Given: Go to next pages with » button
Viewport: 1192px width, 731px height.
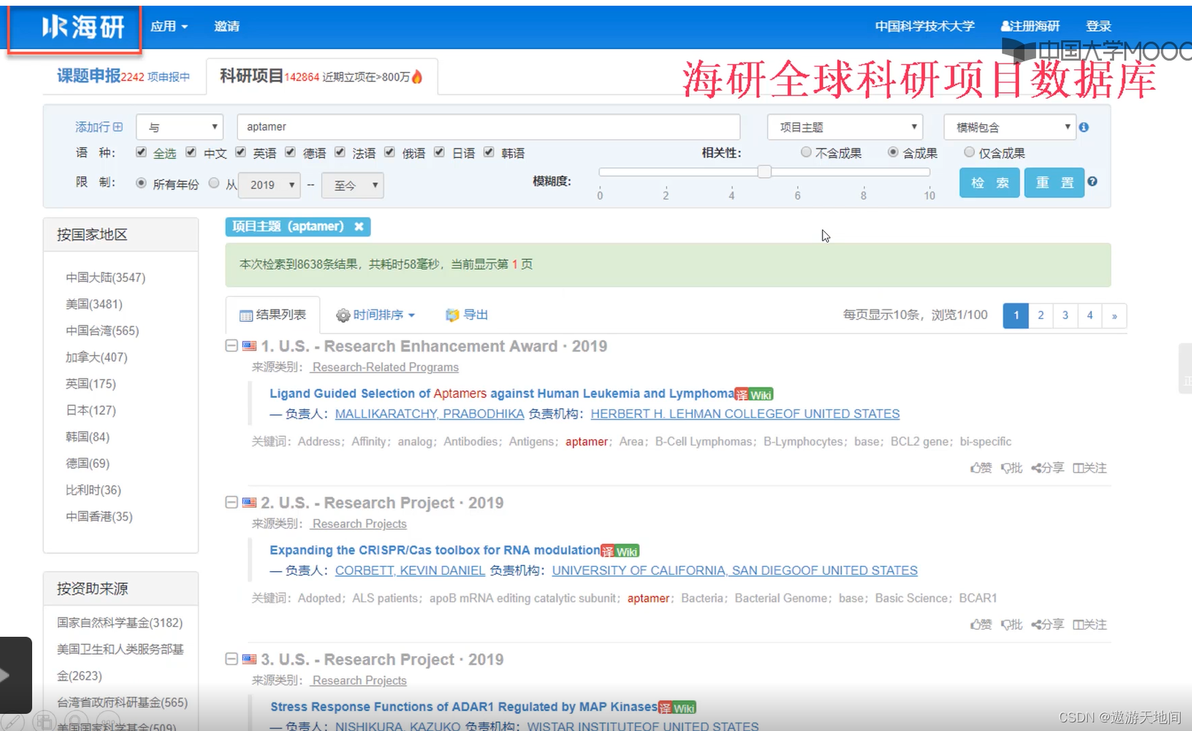Looking at the screenshot, I should pos(1114,316).
